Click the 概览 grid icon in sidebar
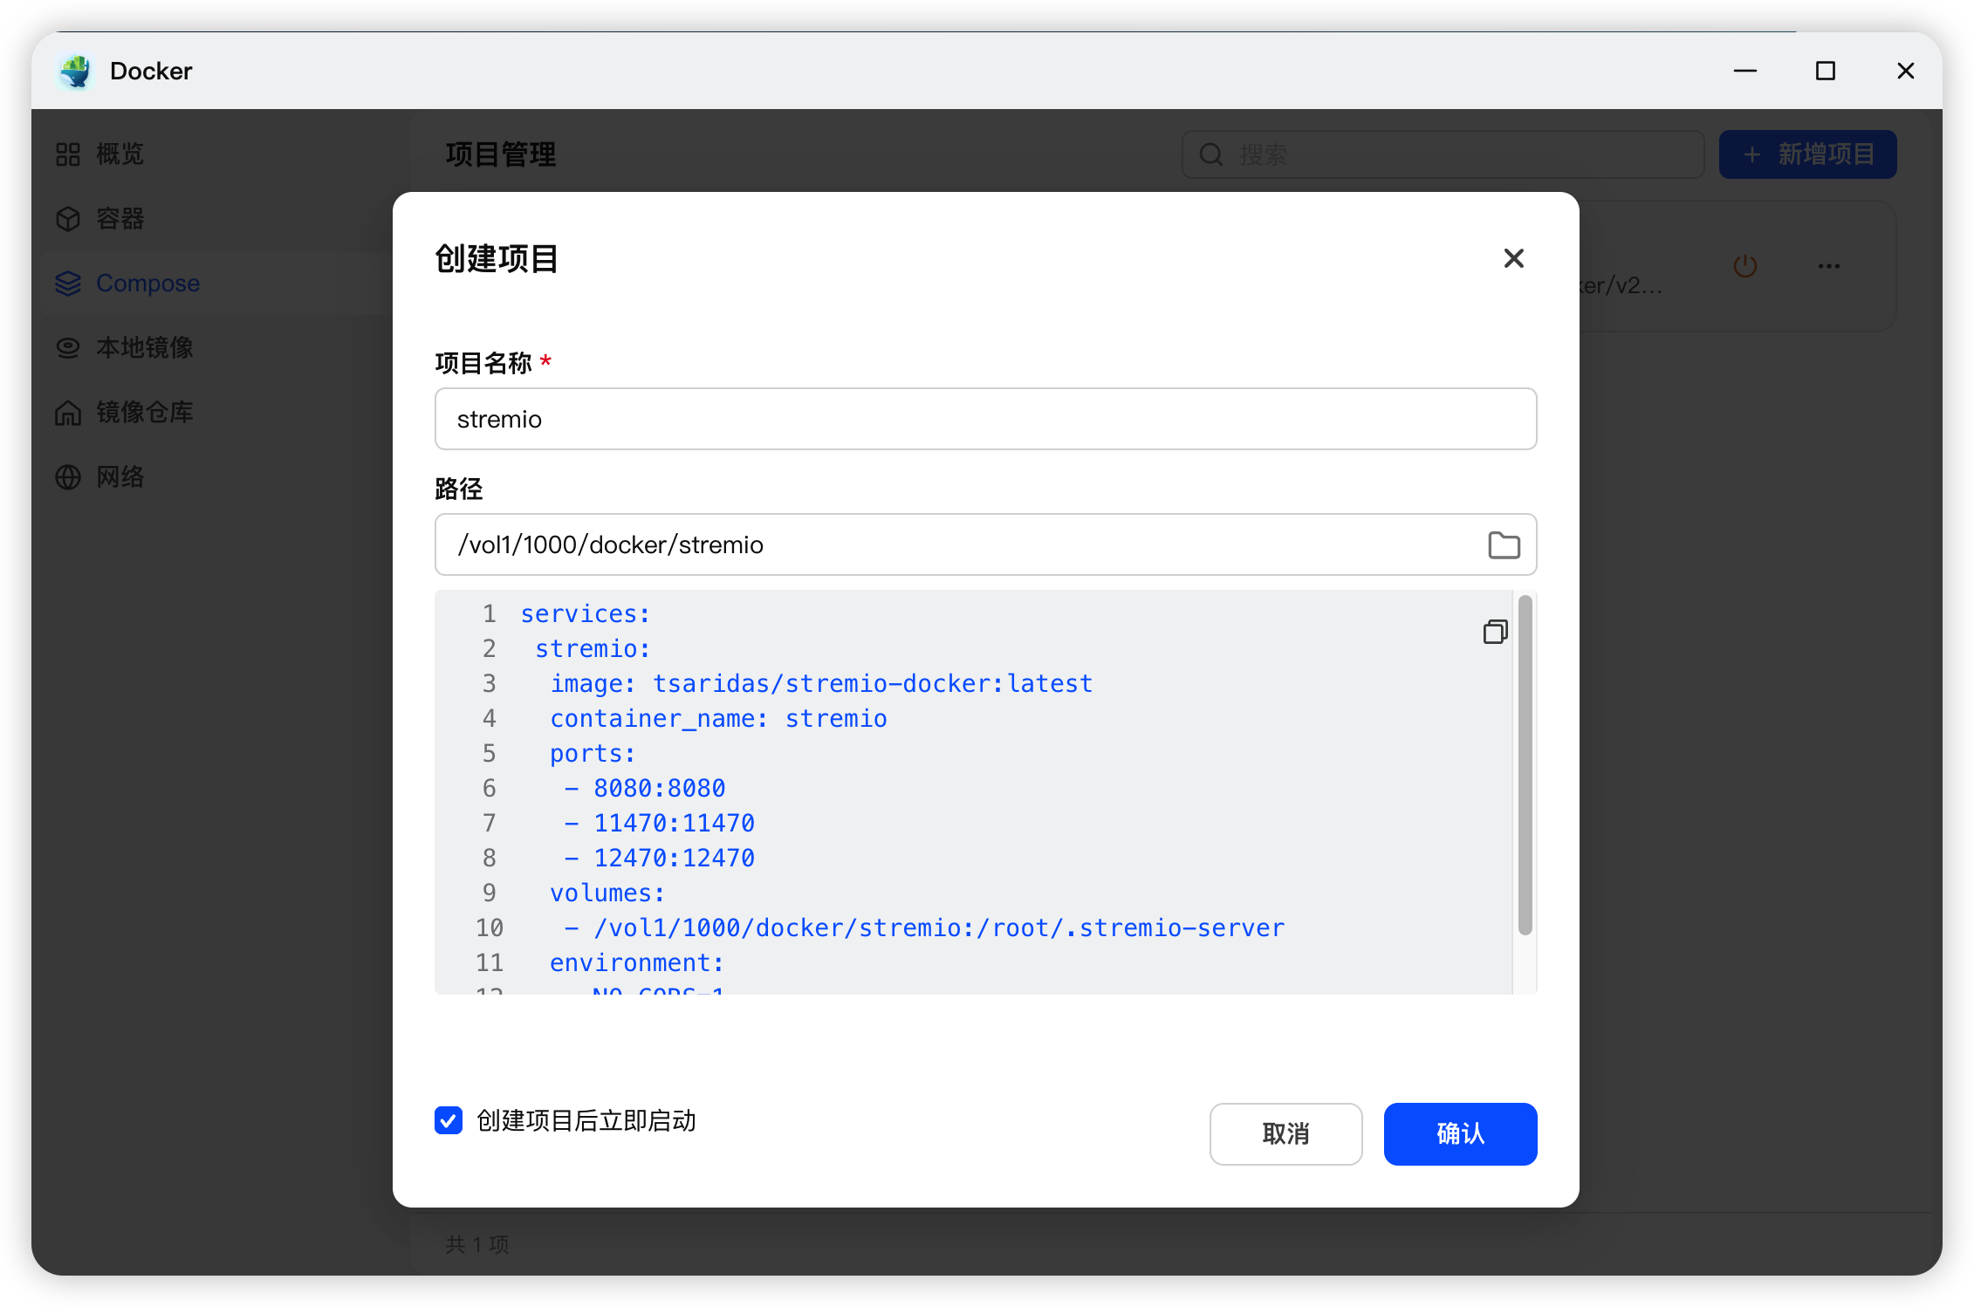1974x1307 pixels. pyautogui.click(x=68, y=154)
